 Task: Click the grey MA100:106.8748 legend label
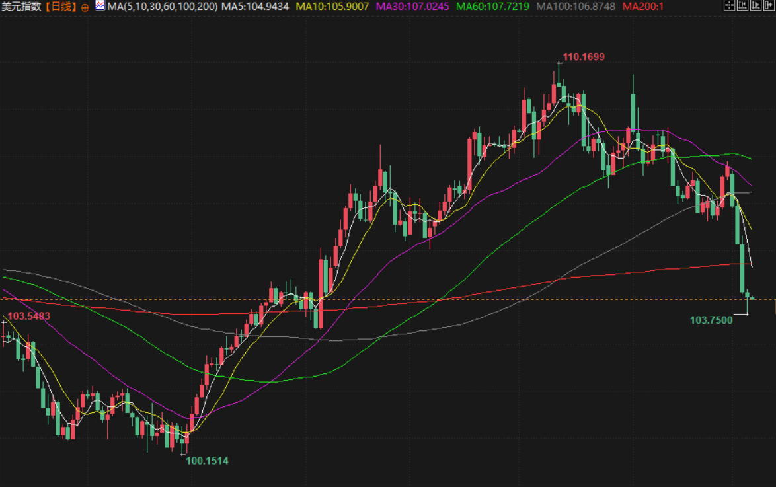576,7
